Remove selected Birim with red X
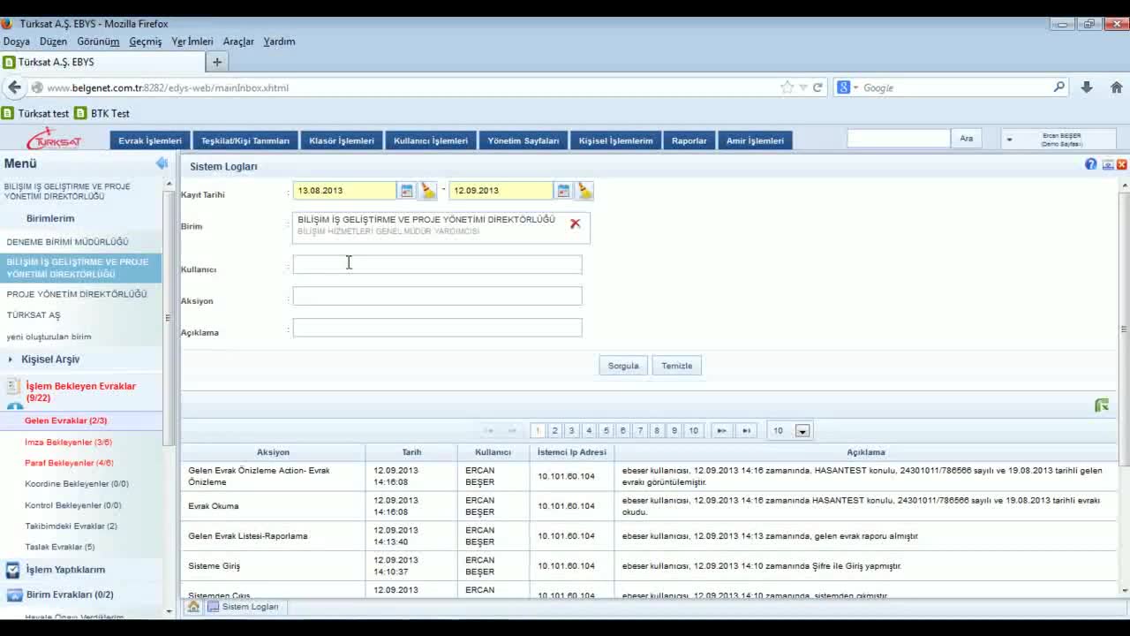The height and width of the screenshot is (636, 1130). (x=575, y=223)
